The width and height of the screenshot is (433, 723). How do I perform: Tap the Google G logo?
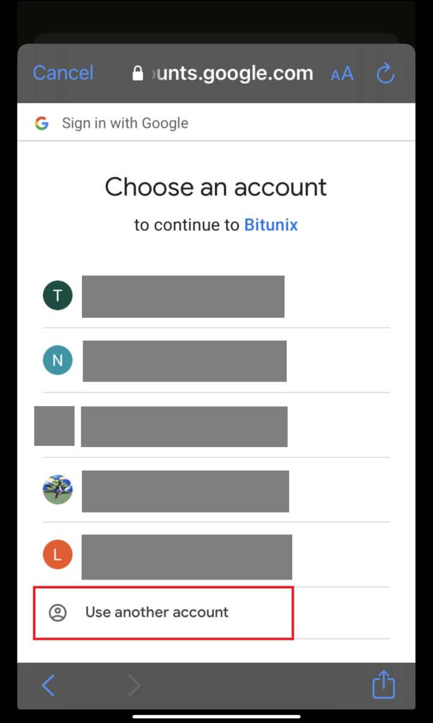[42, 123]
